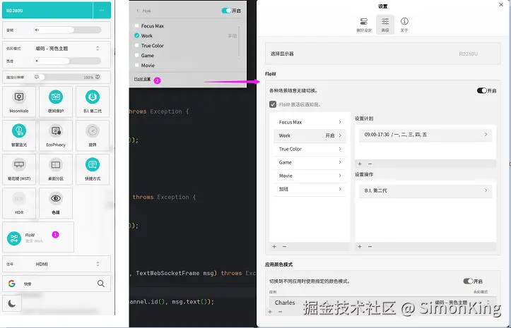Open the 信号 HDMI input dropdown

click(x=67, y=265)
